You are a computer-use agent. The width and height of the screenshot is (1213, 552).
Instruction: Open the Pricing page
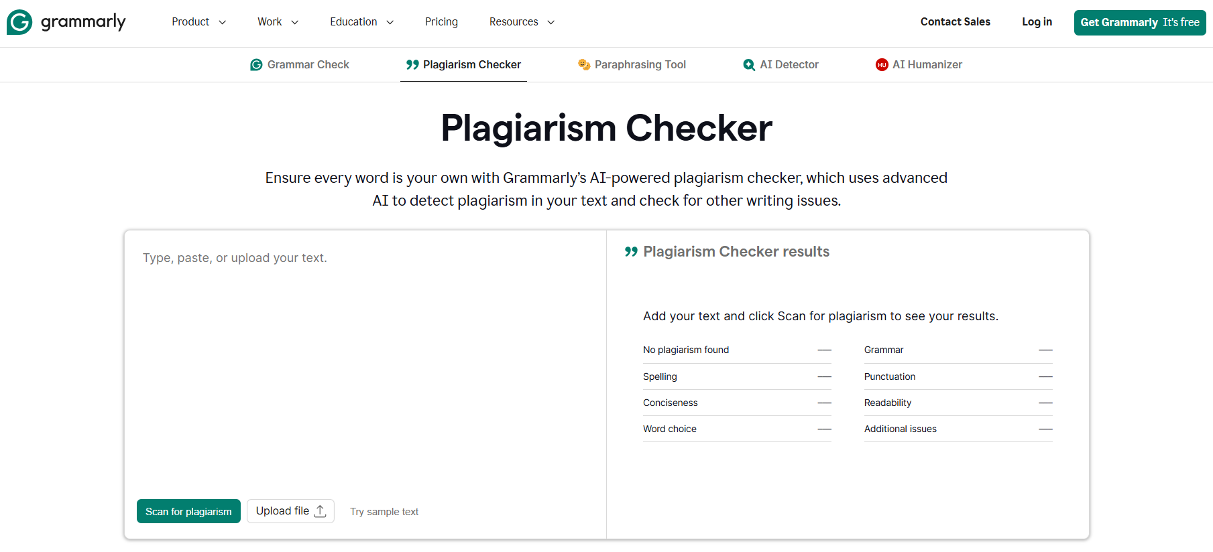441,22
